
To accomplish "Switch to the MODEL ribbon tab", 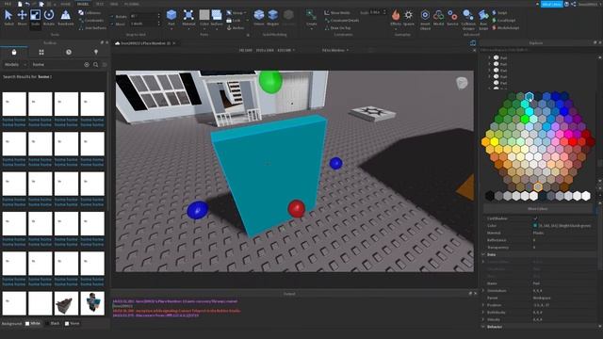I will pyautogui.click(x=83, y=4).
